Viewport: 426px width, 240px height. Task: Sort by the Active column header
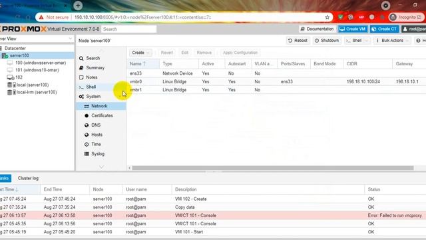(x=212, y=64)
